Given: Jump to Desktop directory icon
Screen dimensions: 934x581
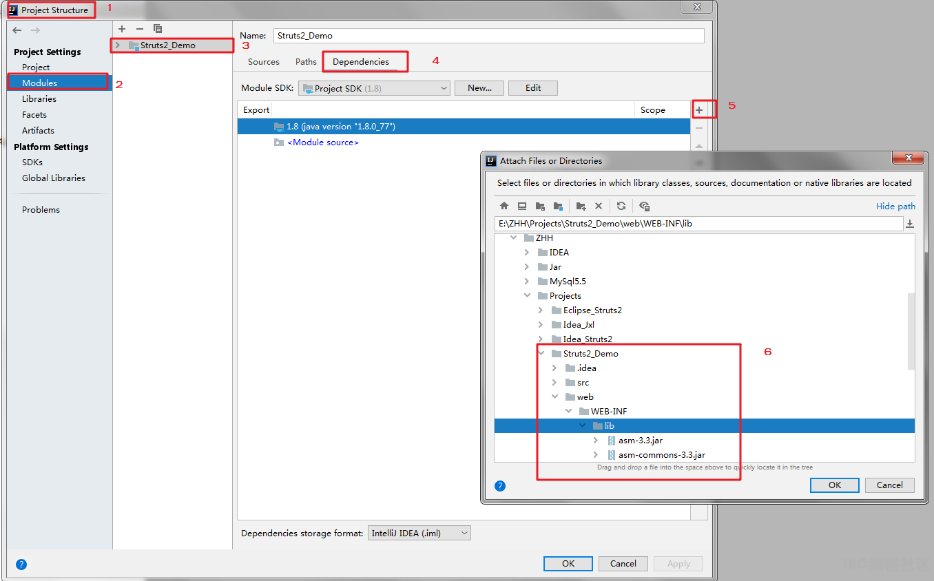Looking at the screenshot, I should pyautogui.click(x=522, y=206).
